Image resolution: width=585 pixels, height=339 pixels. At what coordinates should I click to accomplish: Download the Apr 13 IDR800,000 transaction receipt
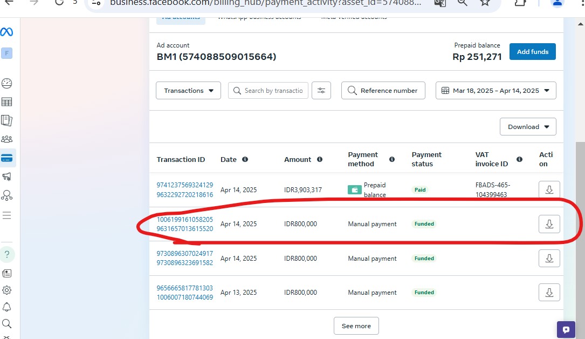coord(549,293)
